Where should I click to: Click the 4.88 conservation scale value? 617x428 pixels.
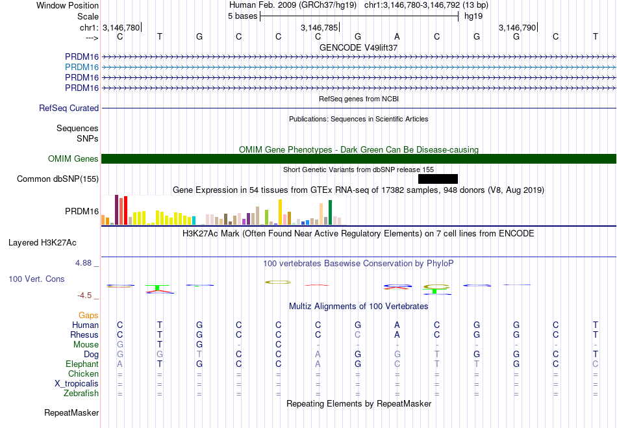83,263
